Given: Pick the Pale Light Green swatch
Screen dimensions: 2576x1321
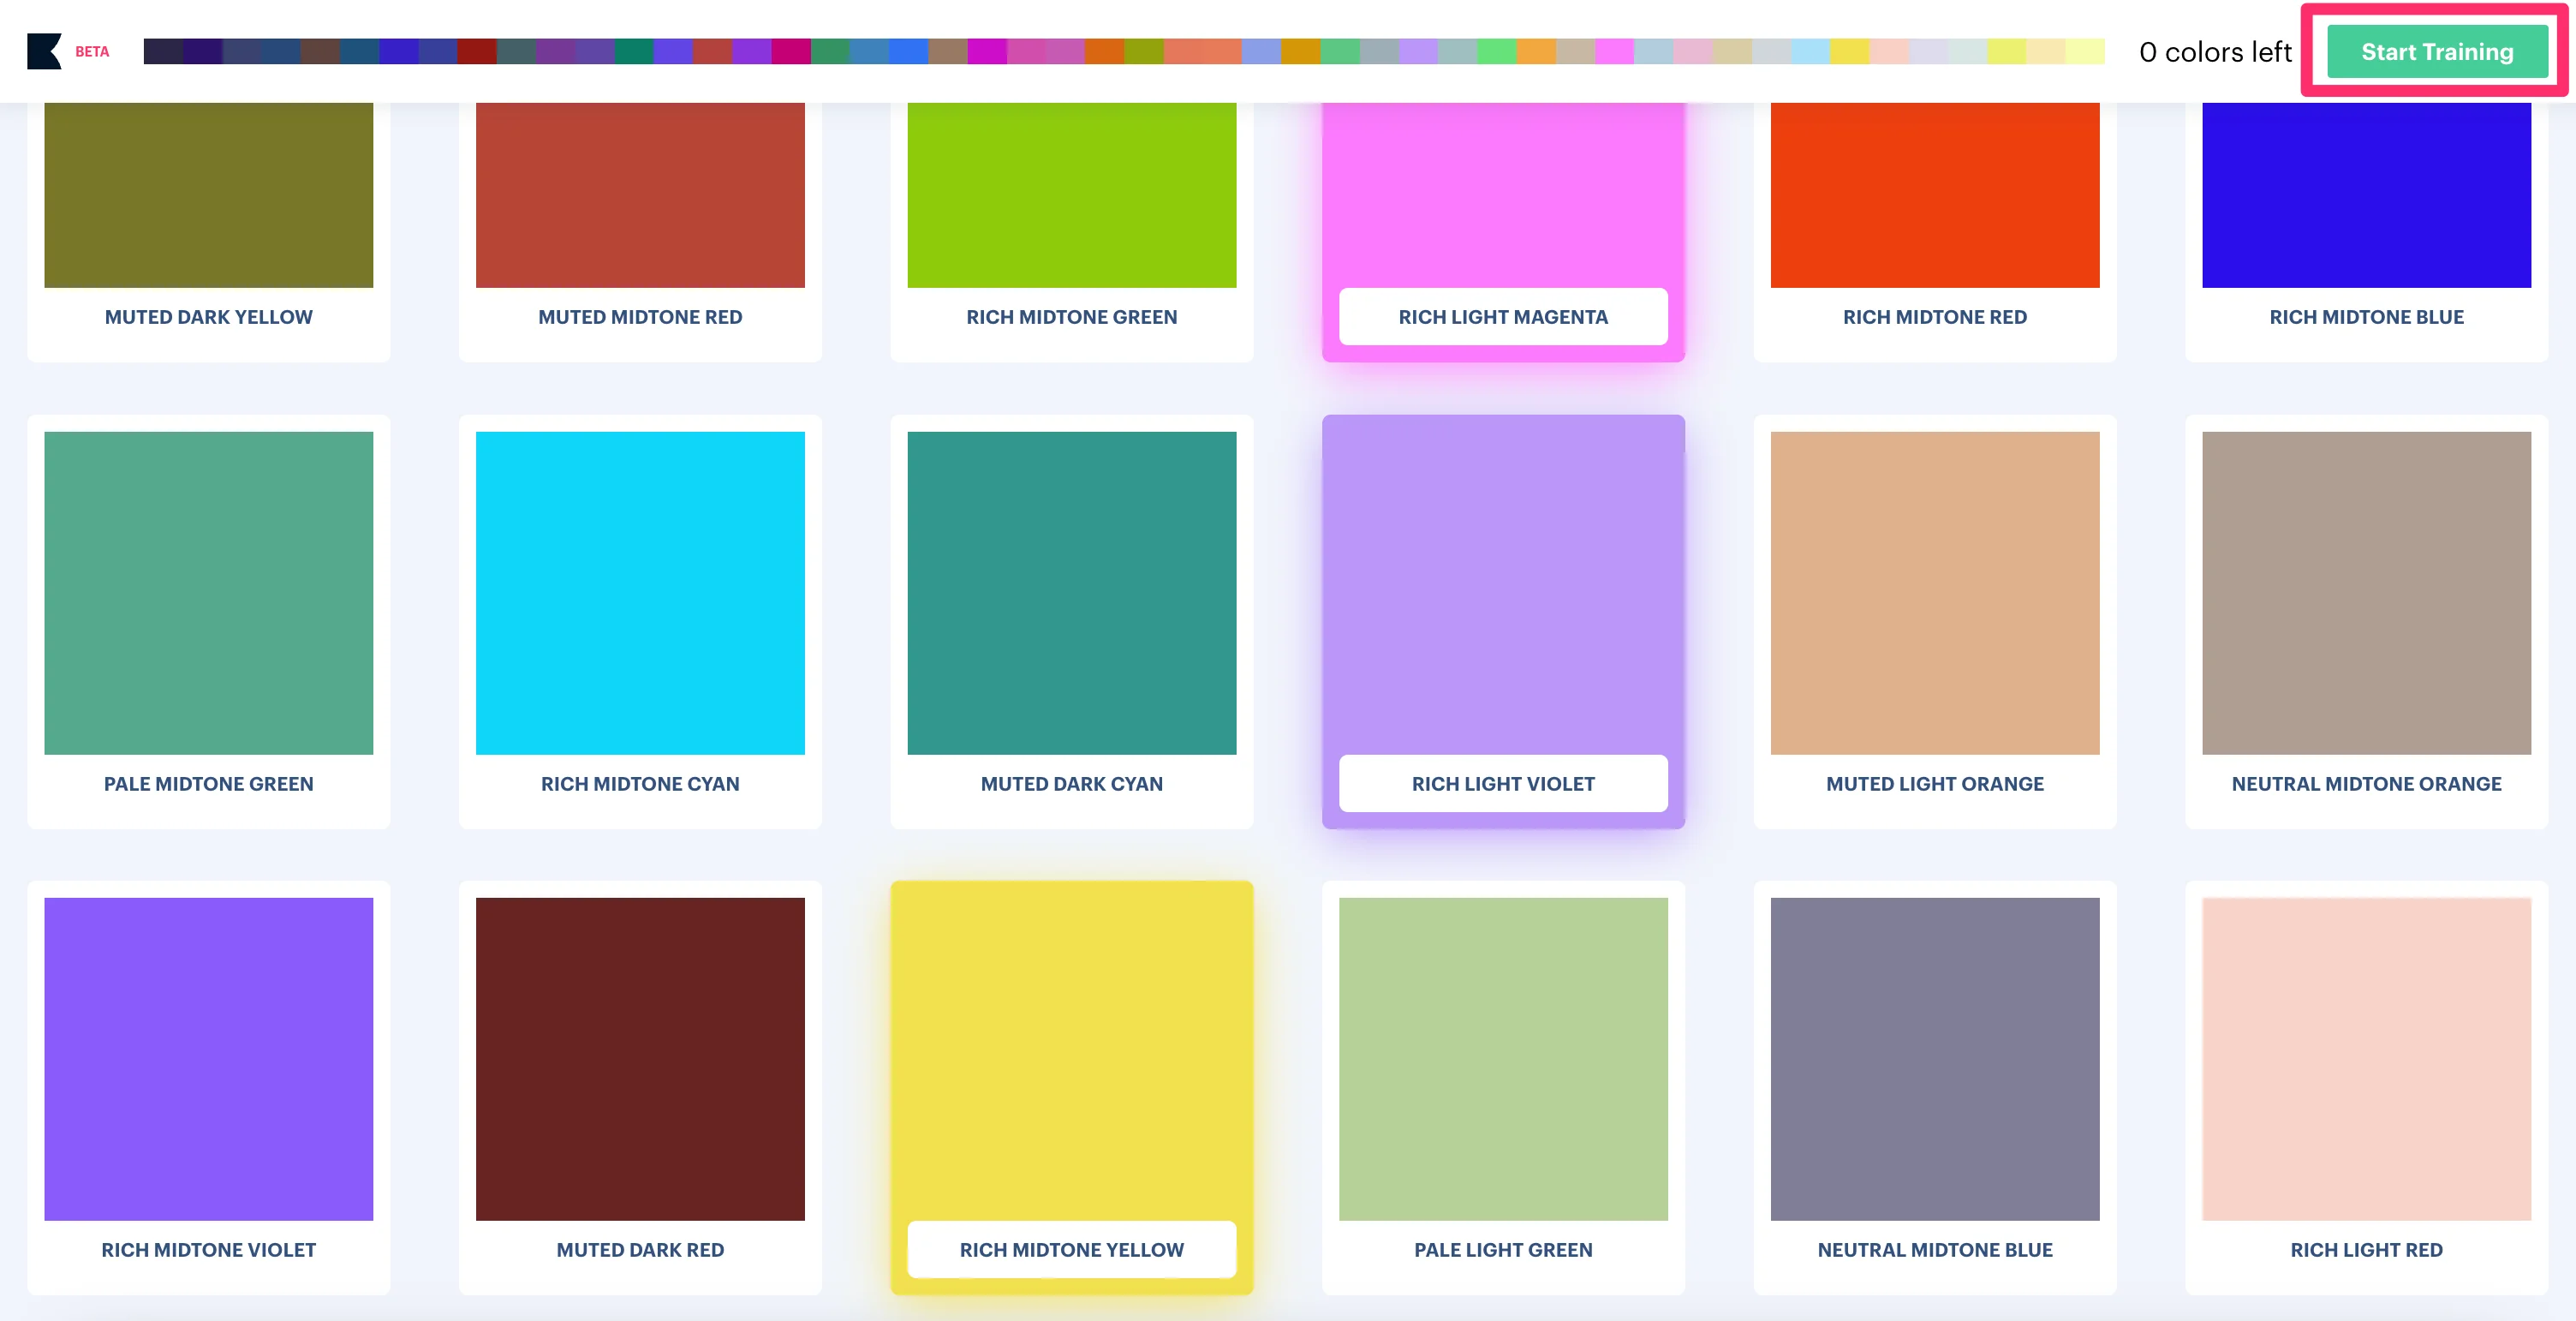Looking at the screenshot, I should (x=1502, y=1058).
